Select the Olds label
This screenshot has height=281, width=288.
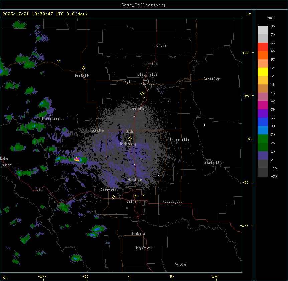pyautogui.click(x=130, y=131)
